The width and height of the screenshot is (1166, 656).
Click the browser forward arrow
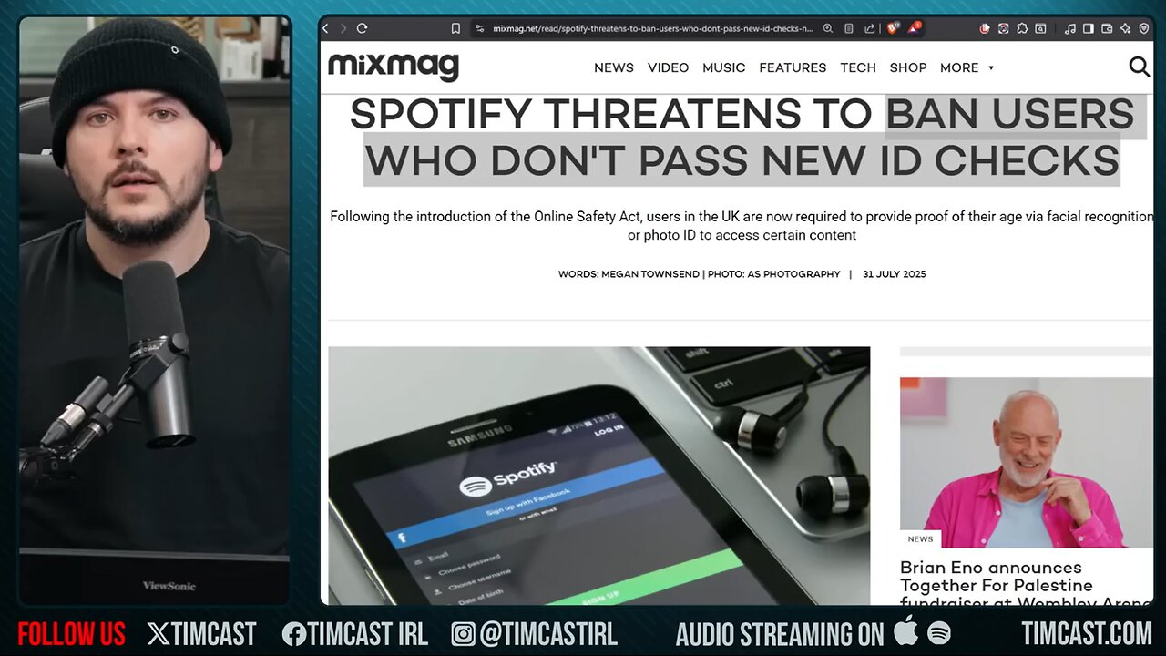343,28
